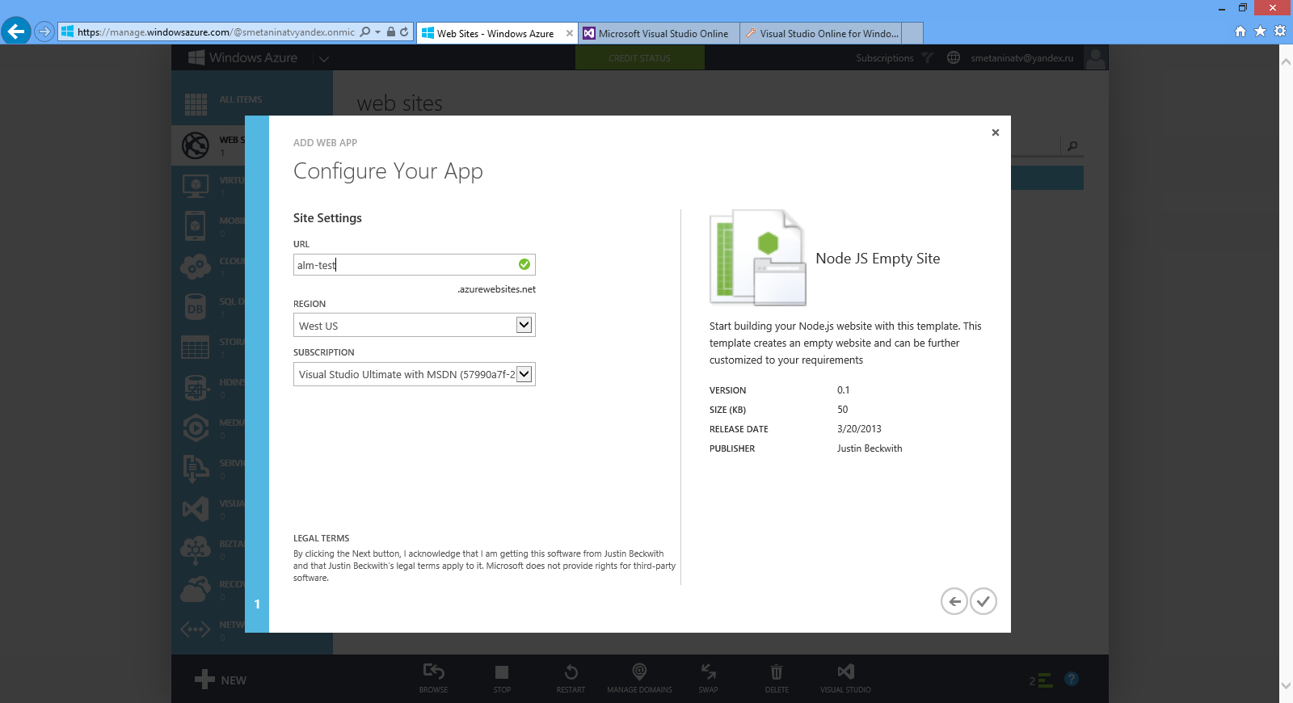Viewport: 1293px width, 703px height.
Task: Select the Web Sites globe icon in sidebar
Action: pos(196,145)
